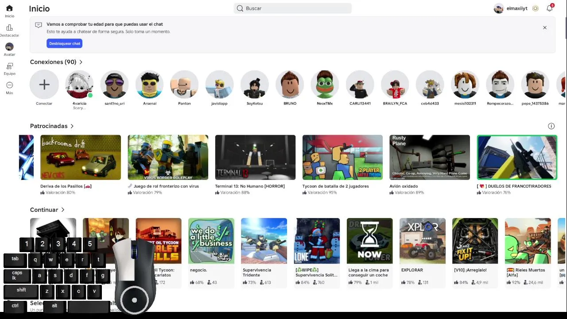Screen dimensions: 567x319
Task: Open friend Rompecorazo's avatar
Action: [500, 84]
